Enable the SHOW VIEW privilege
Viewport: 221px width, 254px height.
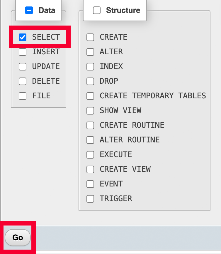click(90, 111)
